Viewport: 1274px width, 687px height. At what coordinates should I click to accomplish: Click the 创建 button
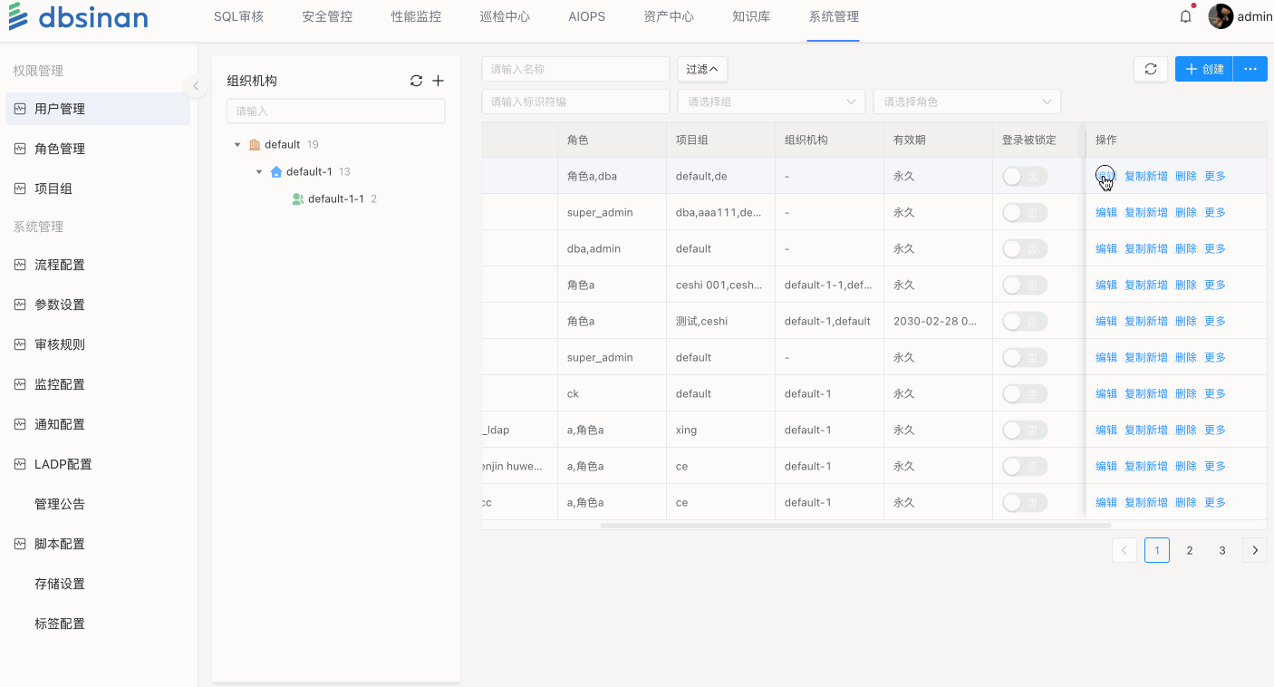[x=1204, y=69]
